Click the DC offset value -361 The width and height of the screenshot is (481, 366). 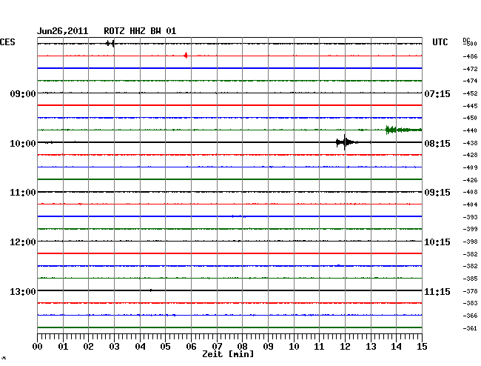coord(470,328)
